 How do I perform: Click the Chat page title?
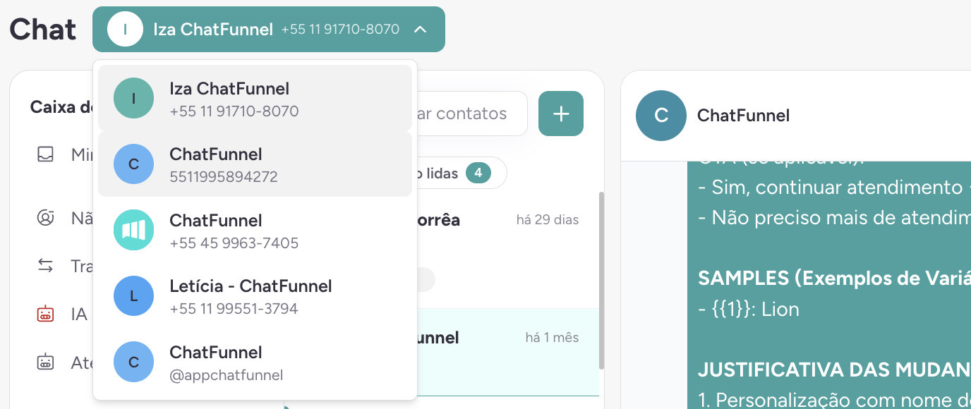pyautogui.click(x=43, y=30)
